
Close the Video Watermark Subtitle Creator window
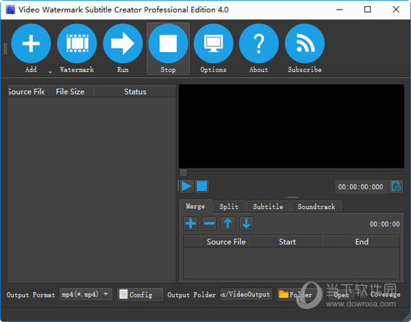[x=396, y=10]
